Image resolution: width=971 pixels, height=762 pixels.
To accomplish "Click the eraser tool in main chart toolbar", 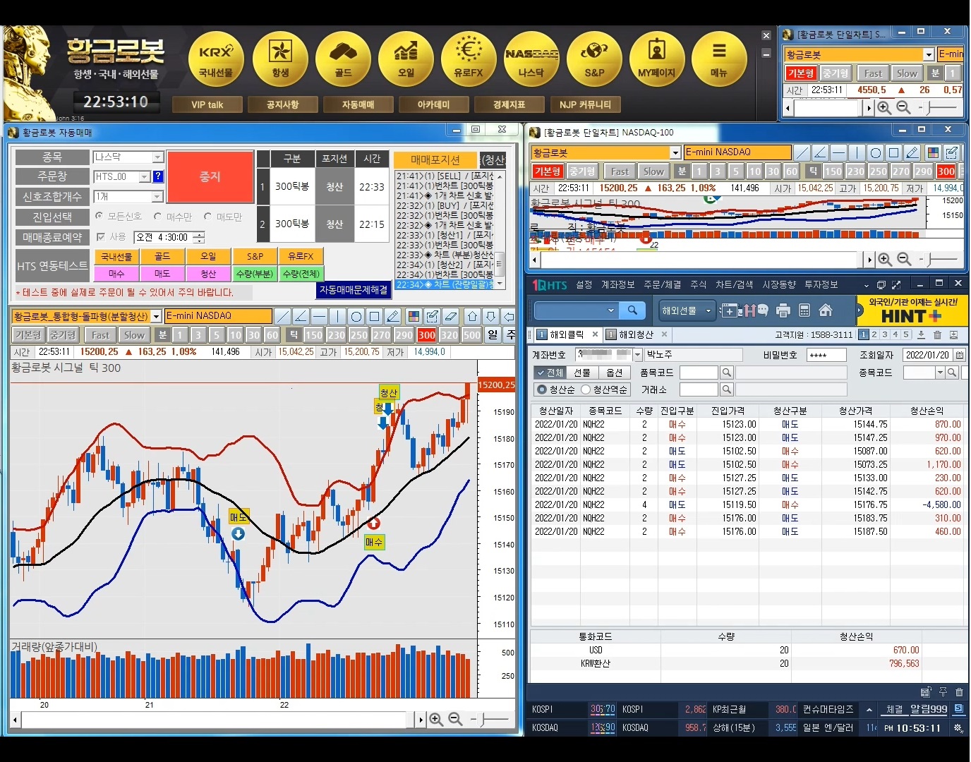I will 451,316.
